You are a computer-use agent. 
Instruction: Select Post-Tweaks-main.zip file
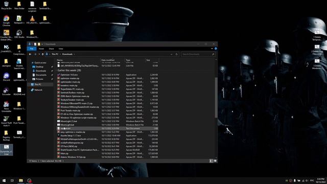point(71,110)
